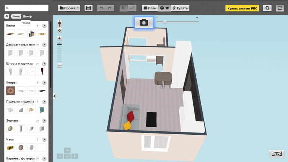Click the undo arrow
This screenshot has width=288, height=162.
(x=101, y=8)
